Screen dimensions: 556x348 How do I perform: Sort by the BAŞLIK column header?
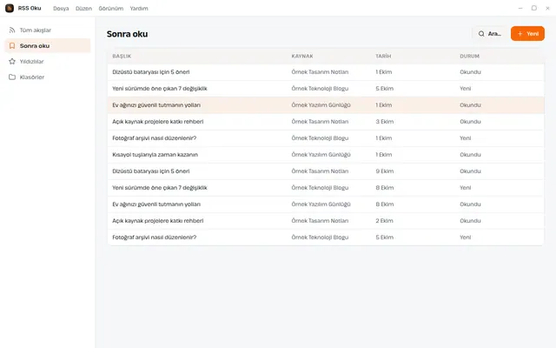tap(122, 56)
